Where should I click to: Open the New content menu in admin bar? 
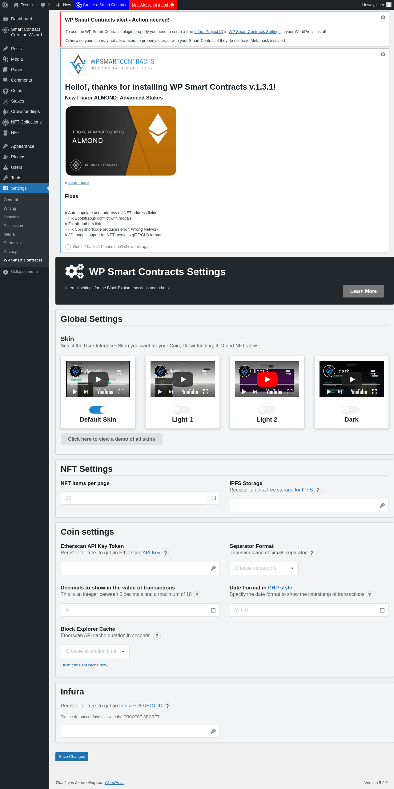click(64, 5)
